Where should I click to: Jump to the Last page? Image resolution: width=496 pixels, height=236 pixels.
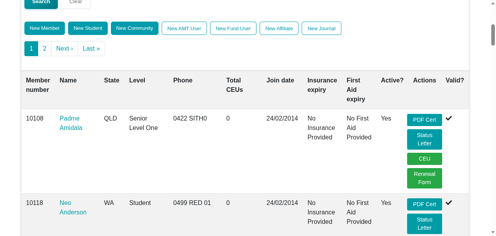pos(91,48)
